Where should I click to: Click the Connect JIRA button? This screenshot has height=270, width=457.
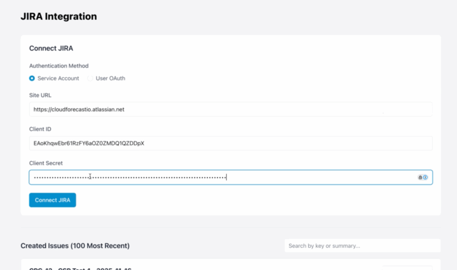tap(53, 200)
